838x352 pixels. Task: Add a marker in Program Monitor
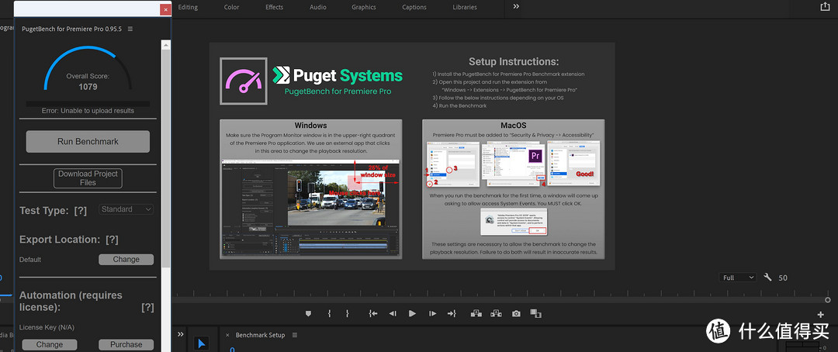[x=308, y=313]
